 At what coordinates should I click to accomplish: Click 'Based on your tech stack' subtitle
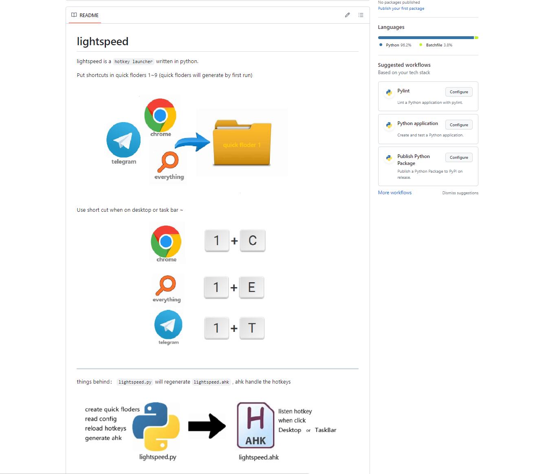404,72
